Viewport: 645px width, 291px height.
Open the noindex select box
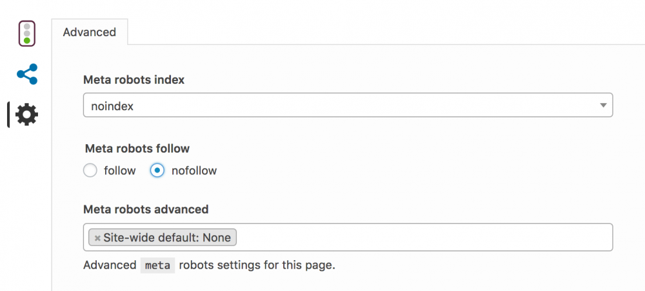348,105
